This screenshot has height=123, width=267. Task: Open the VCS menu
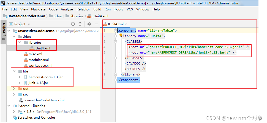(x=130, y=9)
